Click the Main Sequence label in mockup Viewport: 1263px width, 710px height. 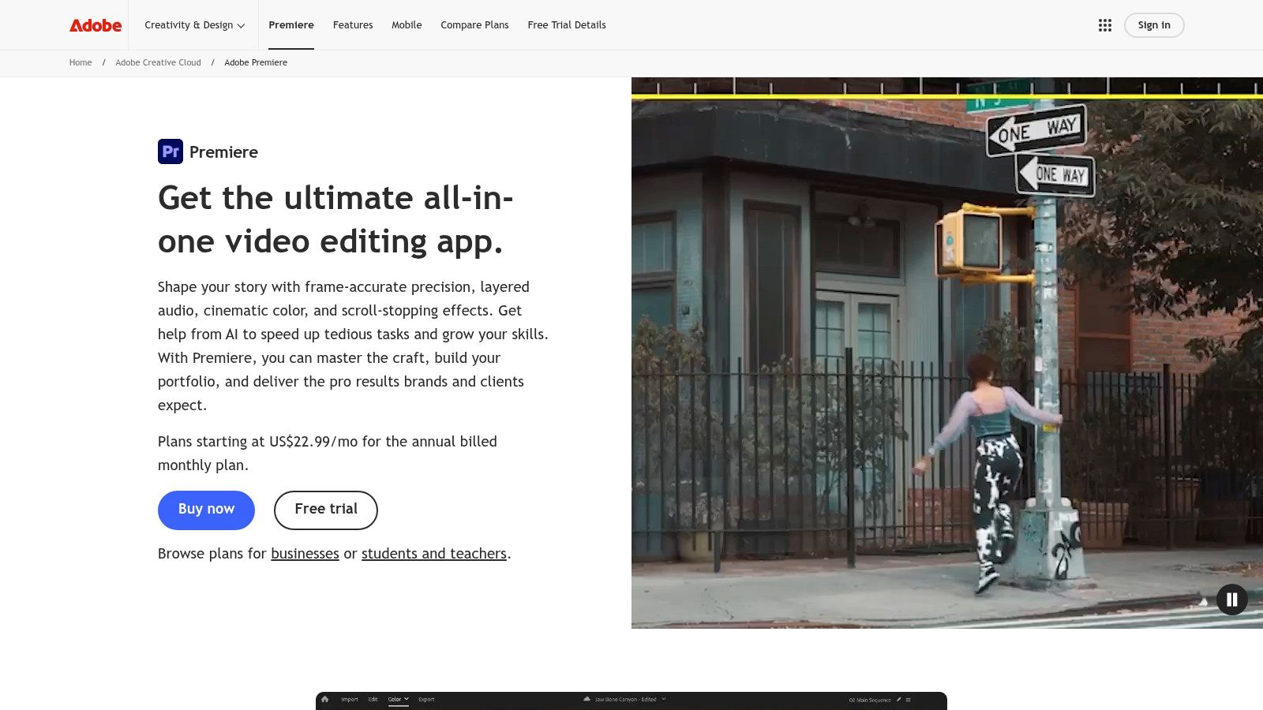[870, 700]
